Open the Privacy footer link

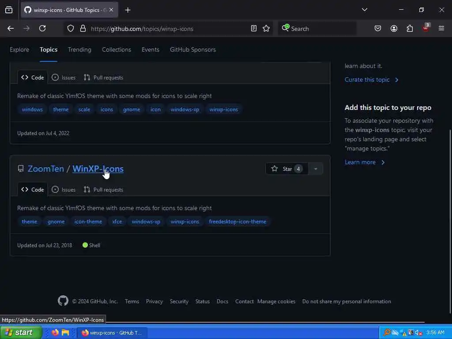(154, 301)
